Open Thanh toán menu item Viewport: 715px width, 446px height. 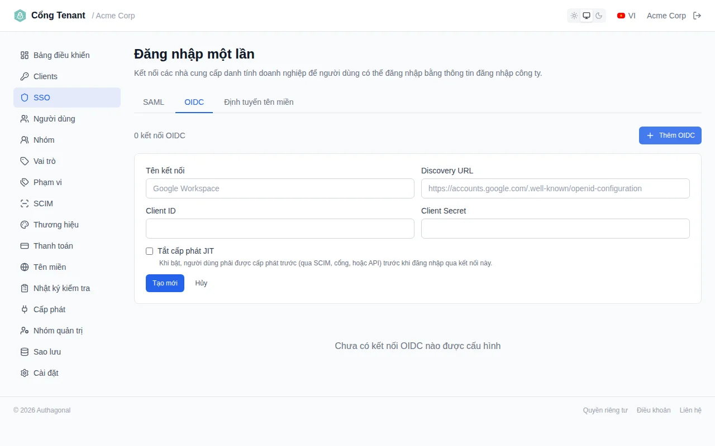[67, 246]
